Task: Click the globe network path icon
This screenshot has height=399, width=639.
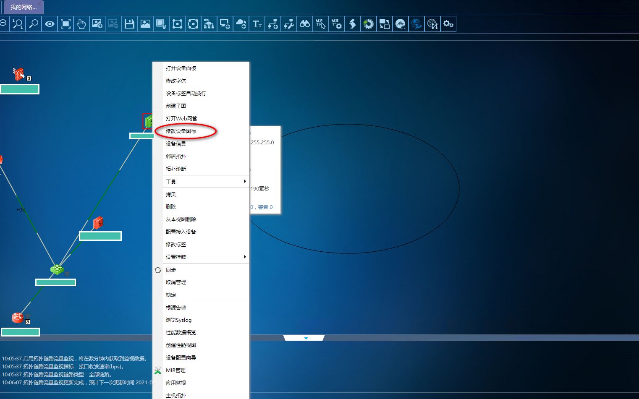Action: coord(432,24)
